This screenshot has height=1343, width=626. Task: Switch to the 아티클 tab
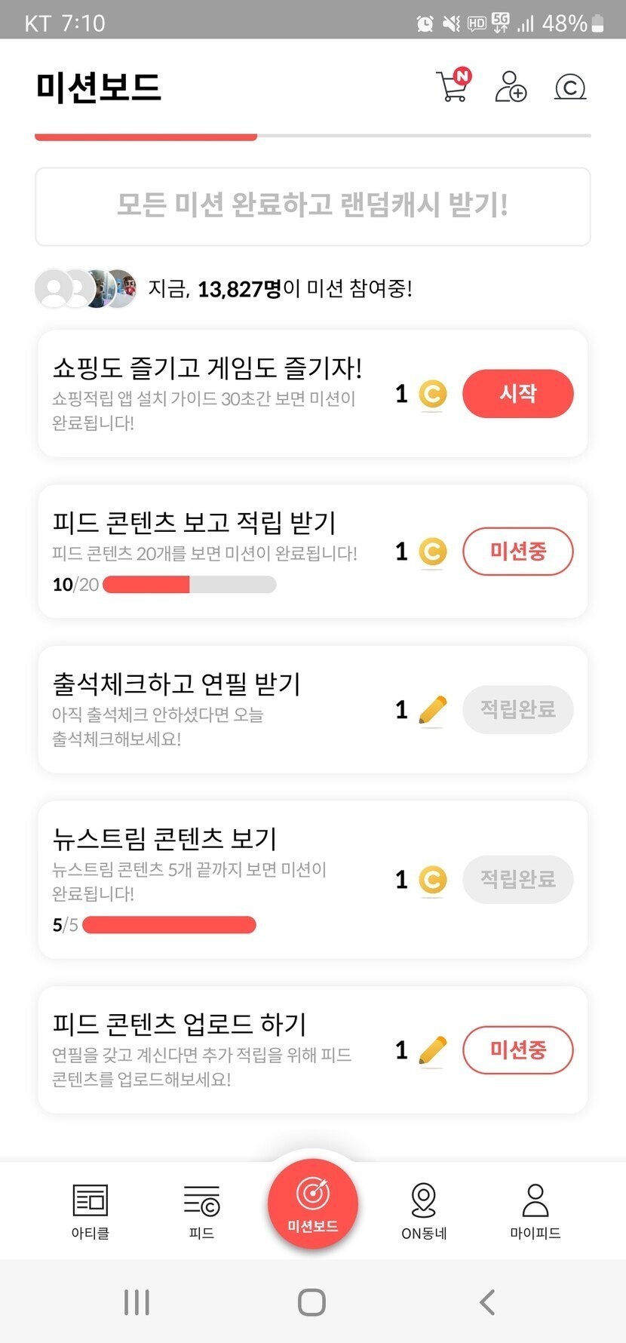click(x=91, y=1211)
